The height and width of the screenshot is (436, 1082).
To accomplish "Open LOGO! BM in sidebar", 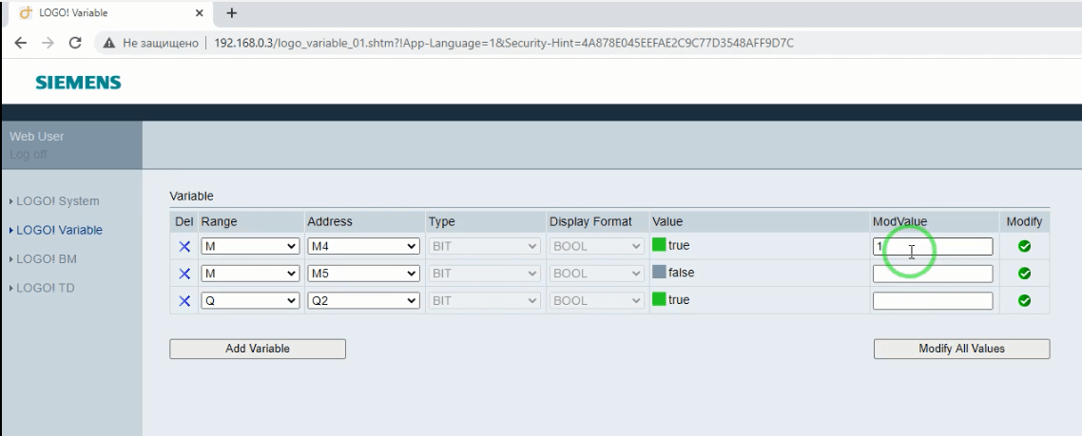I will (47, 258).
